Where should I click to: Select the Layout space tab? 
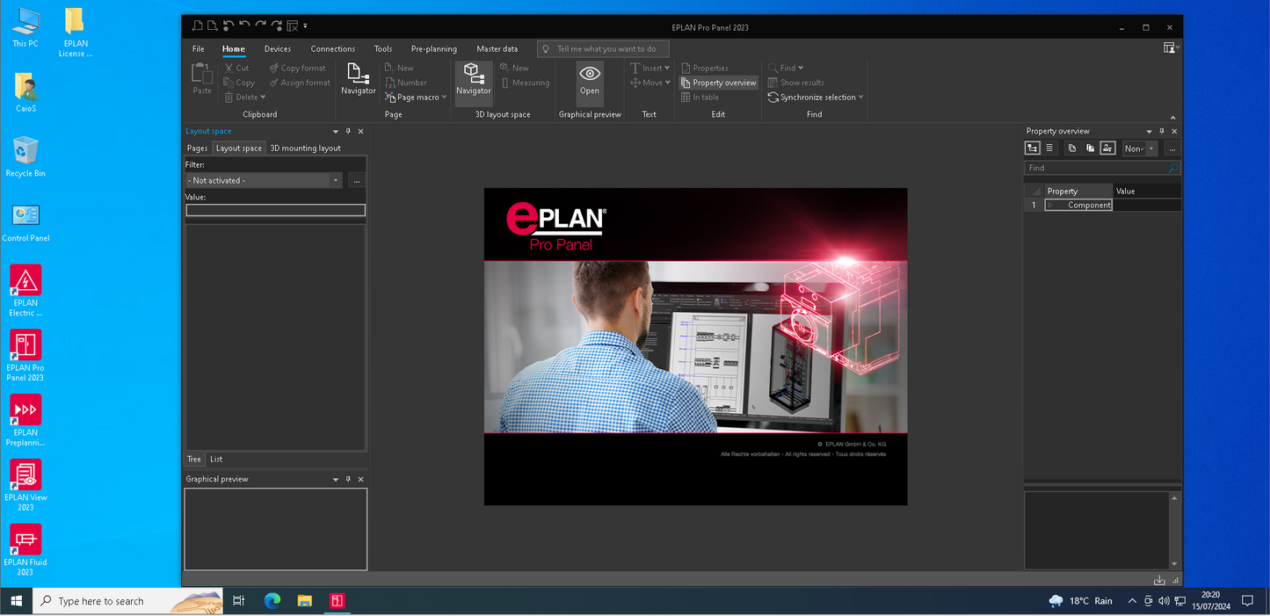[239, 148]
